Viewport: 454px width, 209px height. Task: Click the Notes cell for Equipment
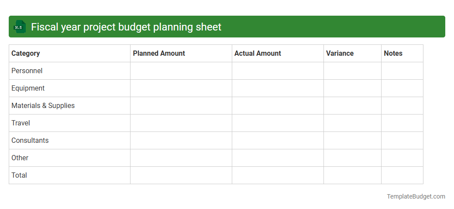tap(402, 88)
